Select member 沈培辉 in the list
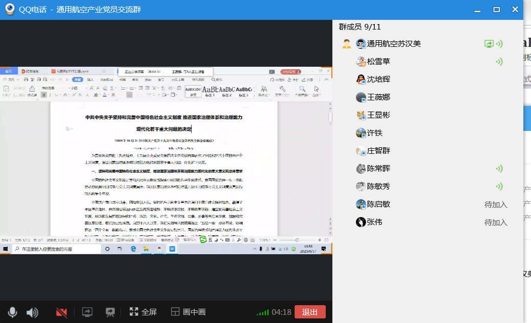 tap(378, 79)
